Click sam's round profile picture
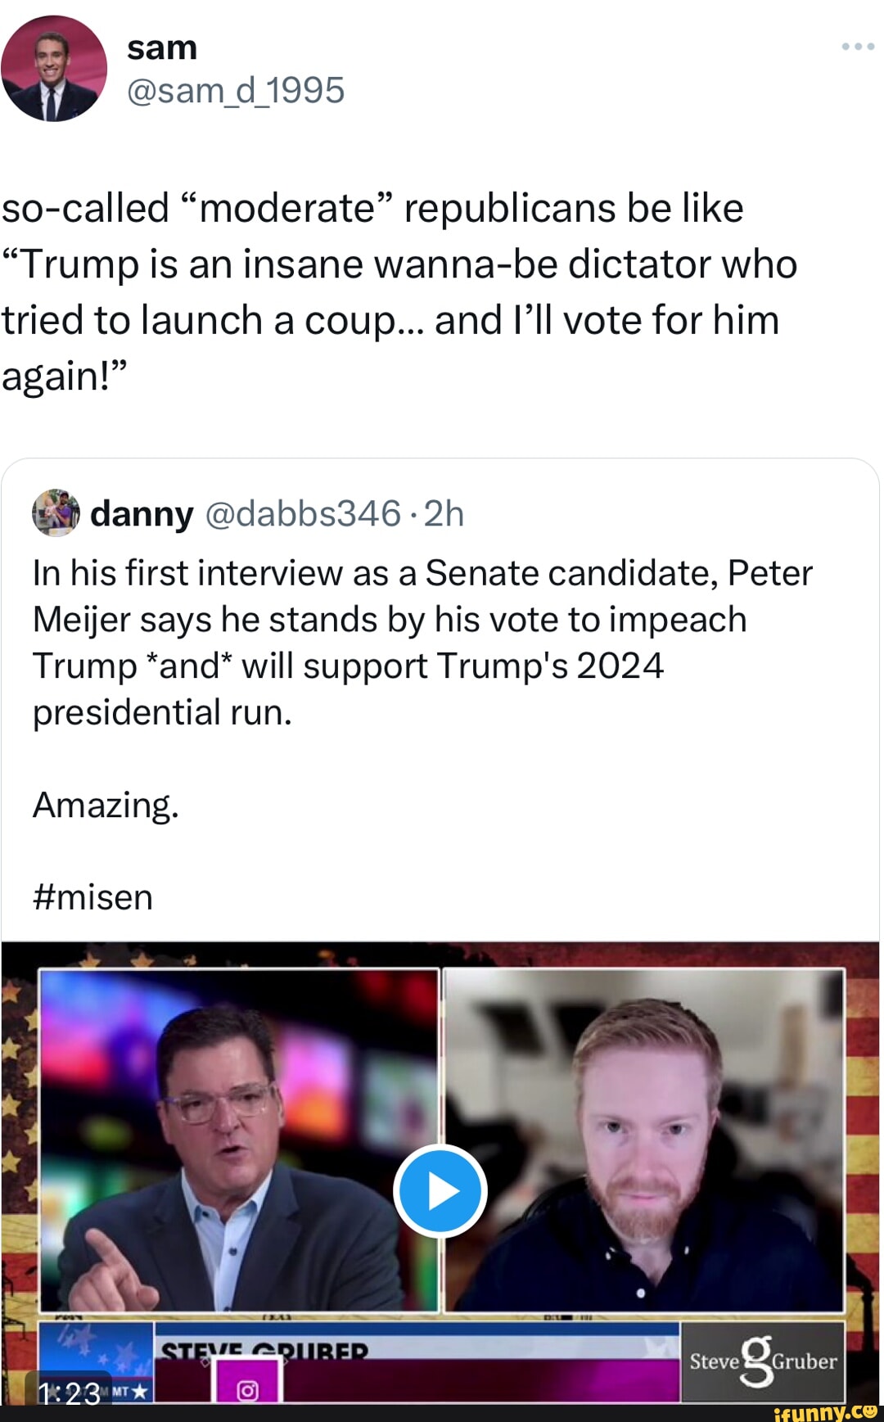The image size is (884, 1422). [54, 69]
